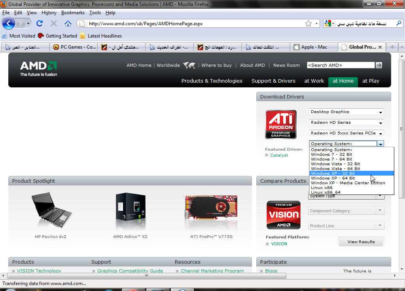Expand the Radeon HD Series dropdown

(x=346, y=123)
